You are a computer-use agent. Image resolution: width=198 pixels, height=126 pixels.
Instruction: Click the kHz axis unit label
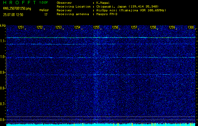point(3,26)
